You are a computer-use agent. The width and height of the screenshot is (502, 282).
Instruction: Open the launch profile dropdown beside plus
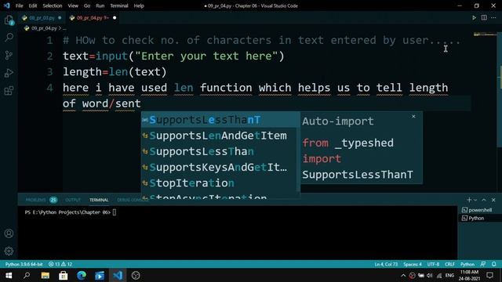475,200
